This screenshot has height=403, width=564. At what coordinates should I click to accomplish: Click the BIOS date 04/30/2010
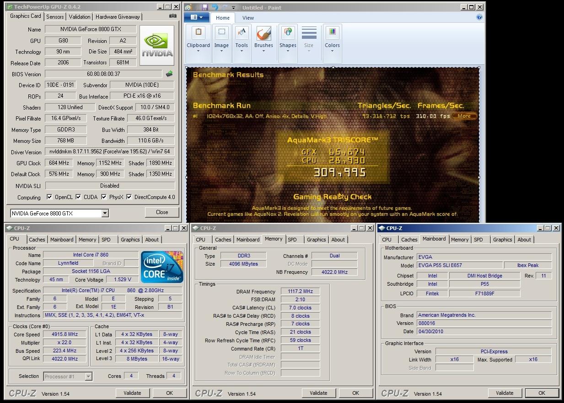[x=484, y=331]
